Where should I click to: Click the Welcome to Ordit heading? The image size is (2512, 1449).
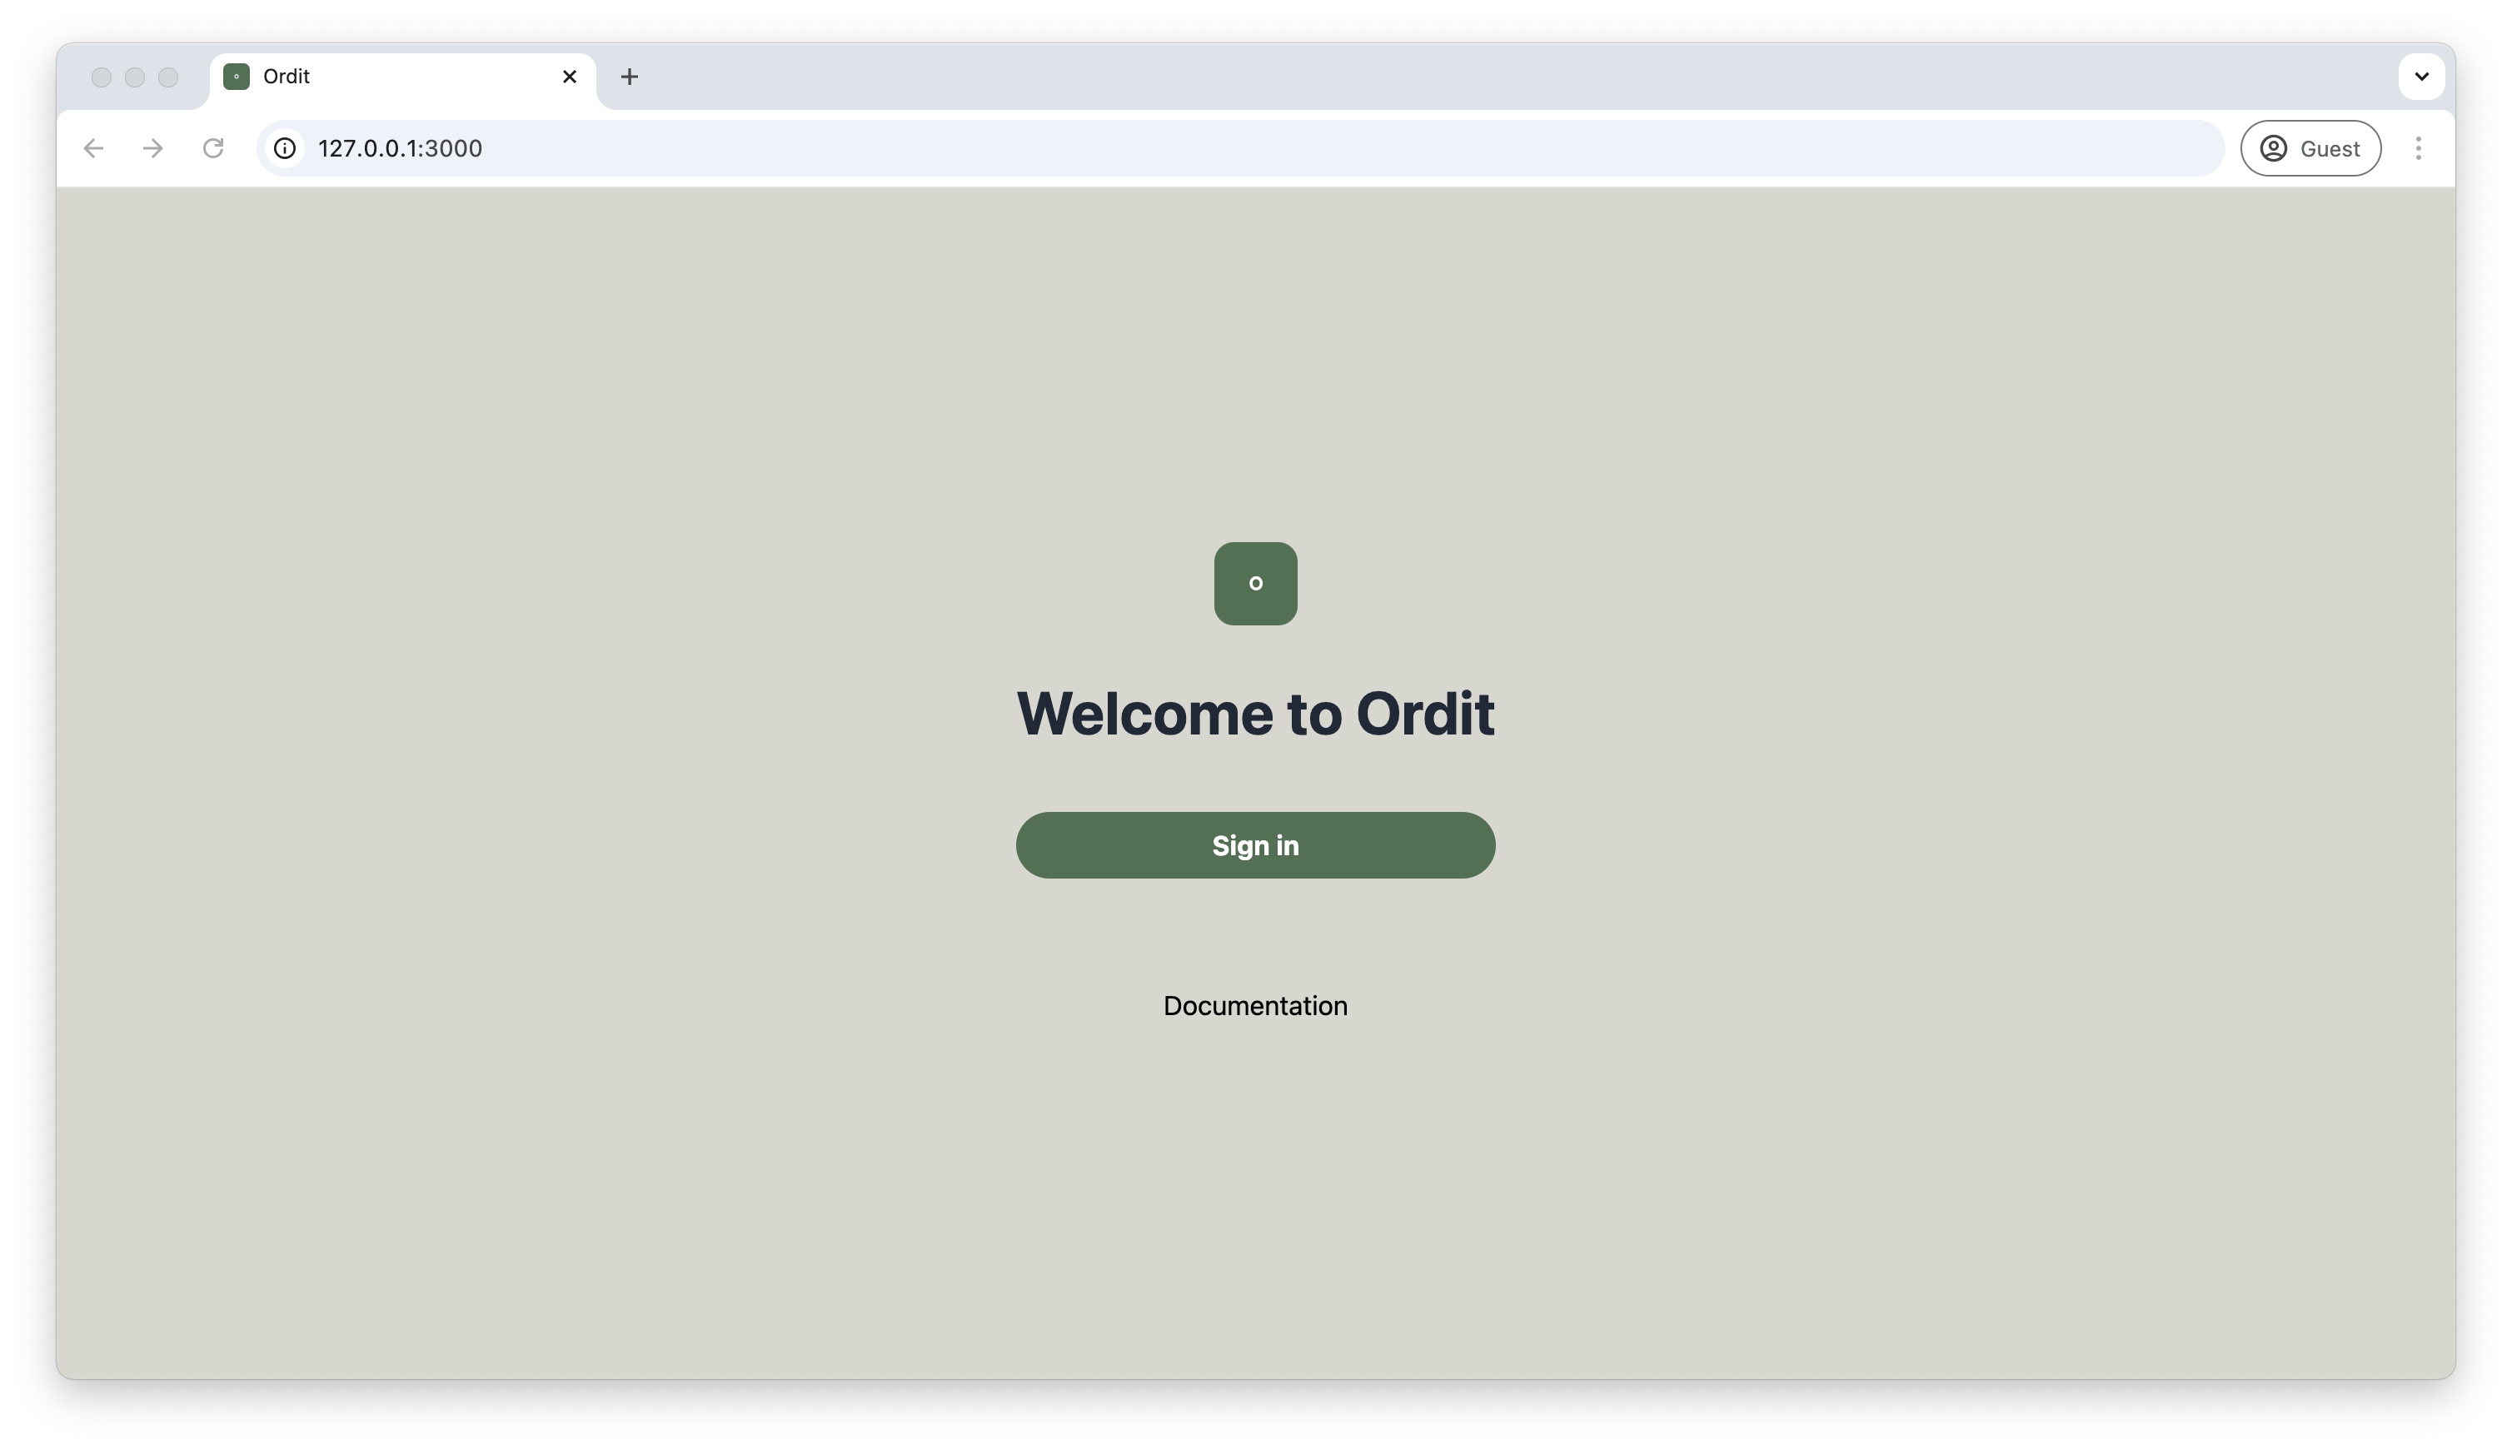[x=1255, y=714]
